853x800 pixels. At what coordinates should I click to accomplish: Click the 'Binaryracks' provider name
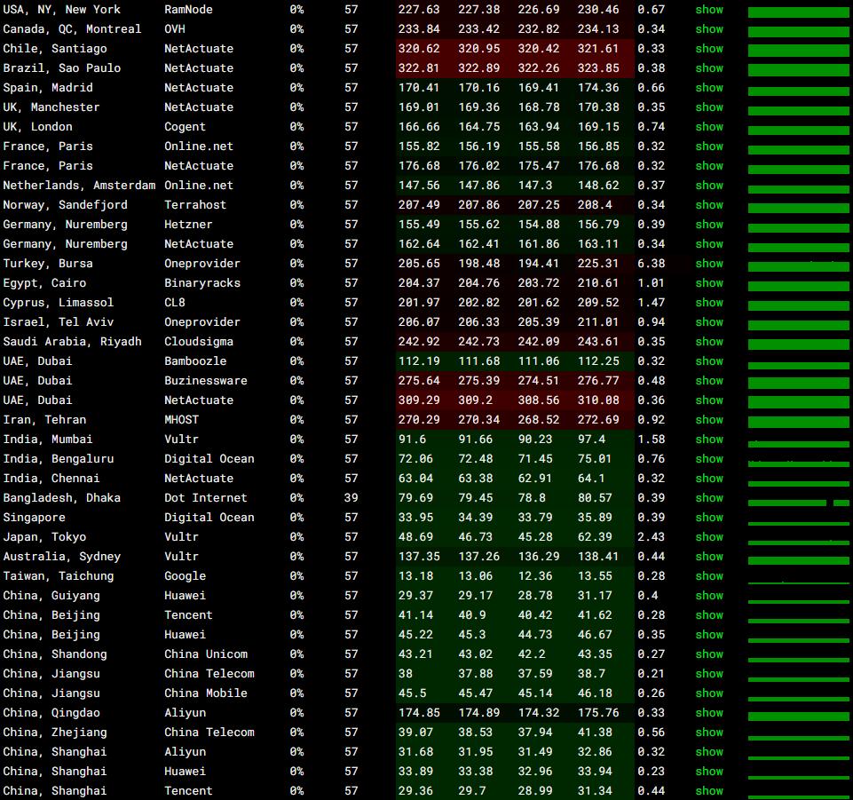pos(202,283)
